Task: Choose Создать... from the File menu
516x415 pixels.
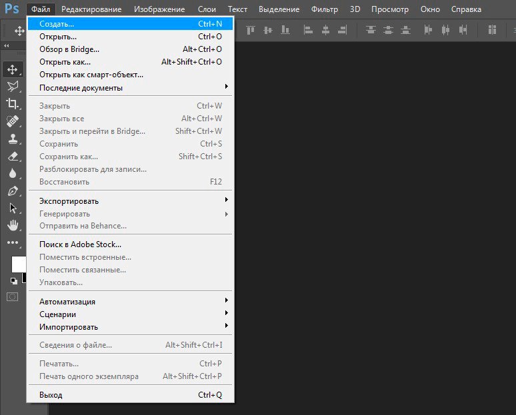Action: click(130, 24)
